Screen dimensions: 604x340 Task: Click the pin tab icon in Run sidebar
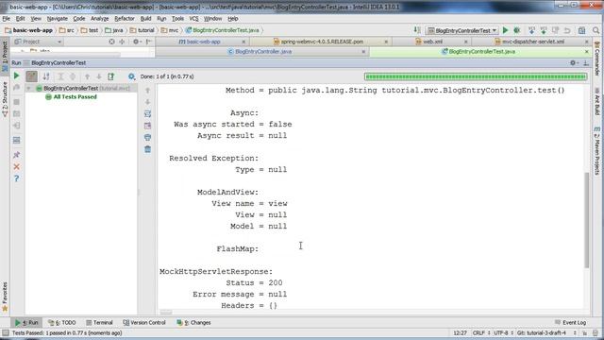click(17, 155)
